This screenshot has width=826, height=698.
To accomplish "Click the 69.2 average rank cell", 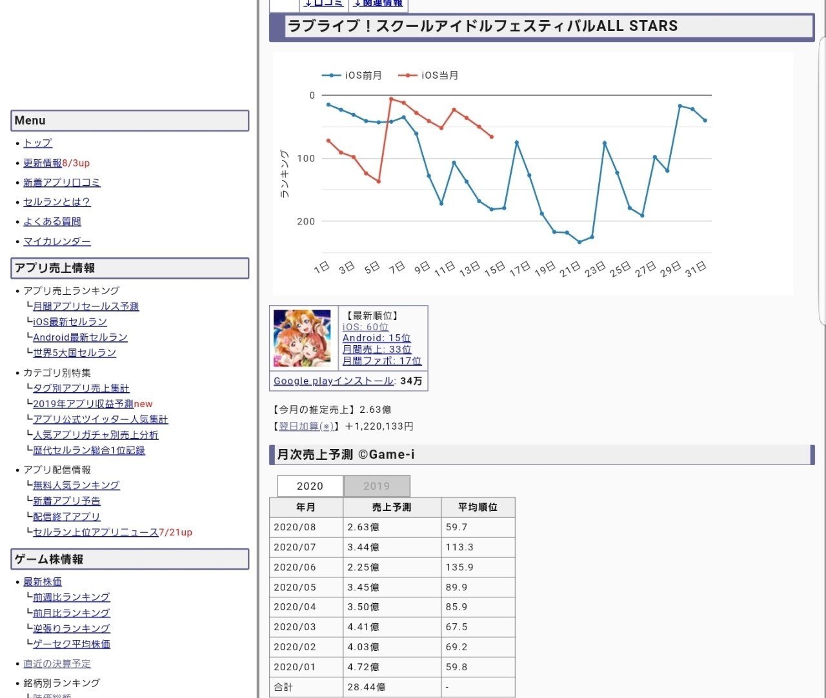I will click(478, 647).
